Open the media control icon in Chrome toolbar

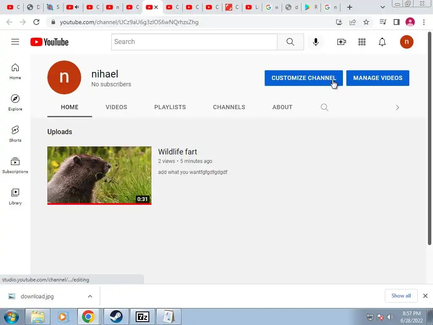tap(383, 22)
